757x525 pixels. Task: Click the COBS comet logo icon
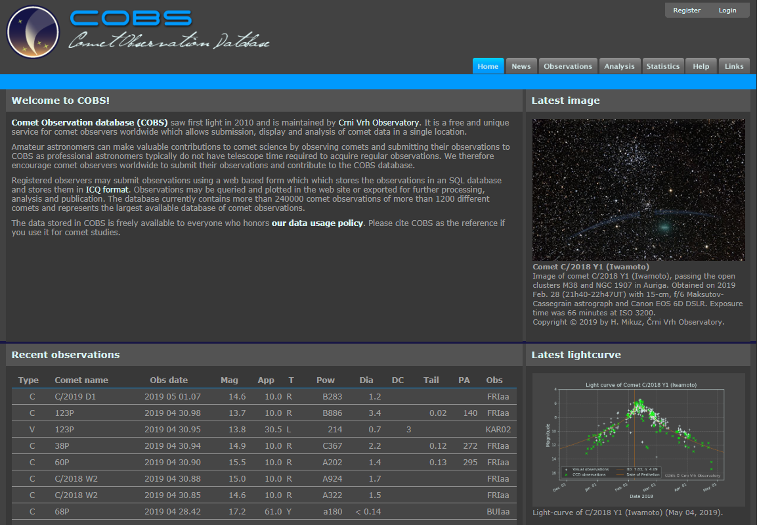(x=33, y=32)
